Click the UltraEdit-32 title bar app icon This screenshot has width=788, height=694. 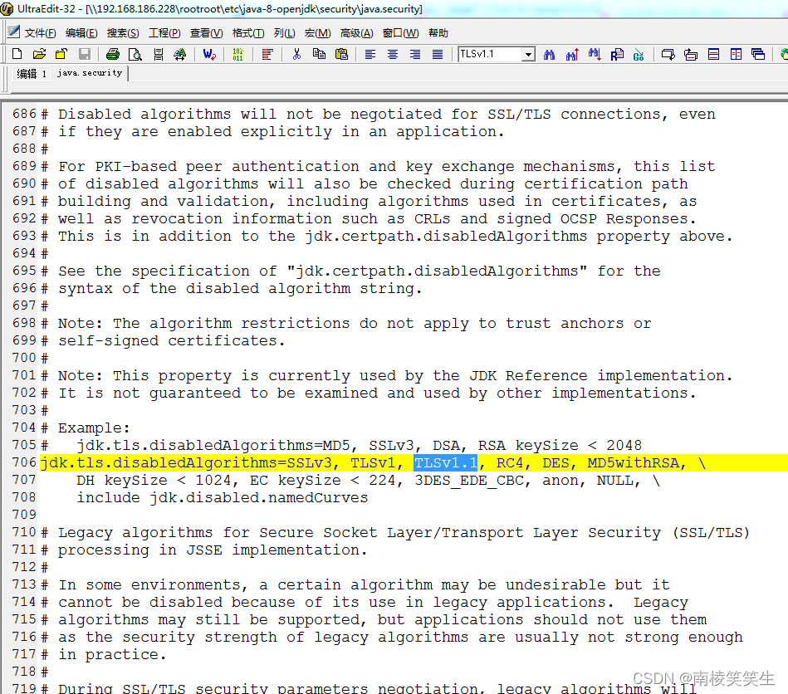point(7,8)
